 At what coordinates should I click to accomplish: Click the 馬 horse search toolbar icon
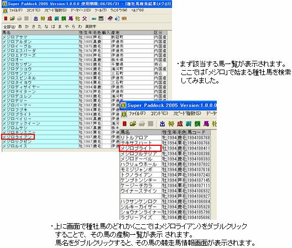point(71,18)
